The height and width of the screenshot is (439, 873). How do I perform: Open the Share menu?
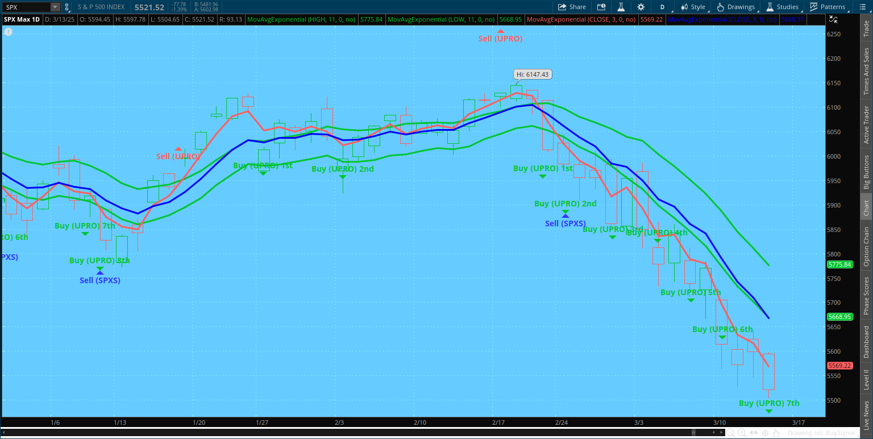572,7
